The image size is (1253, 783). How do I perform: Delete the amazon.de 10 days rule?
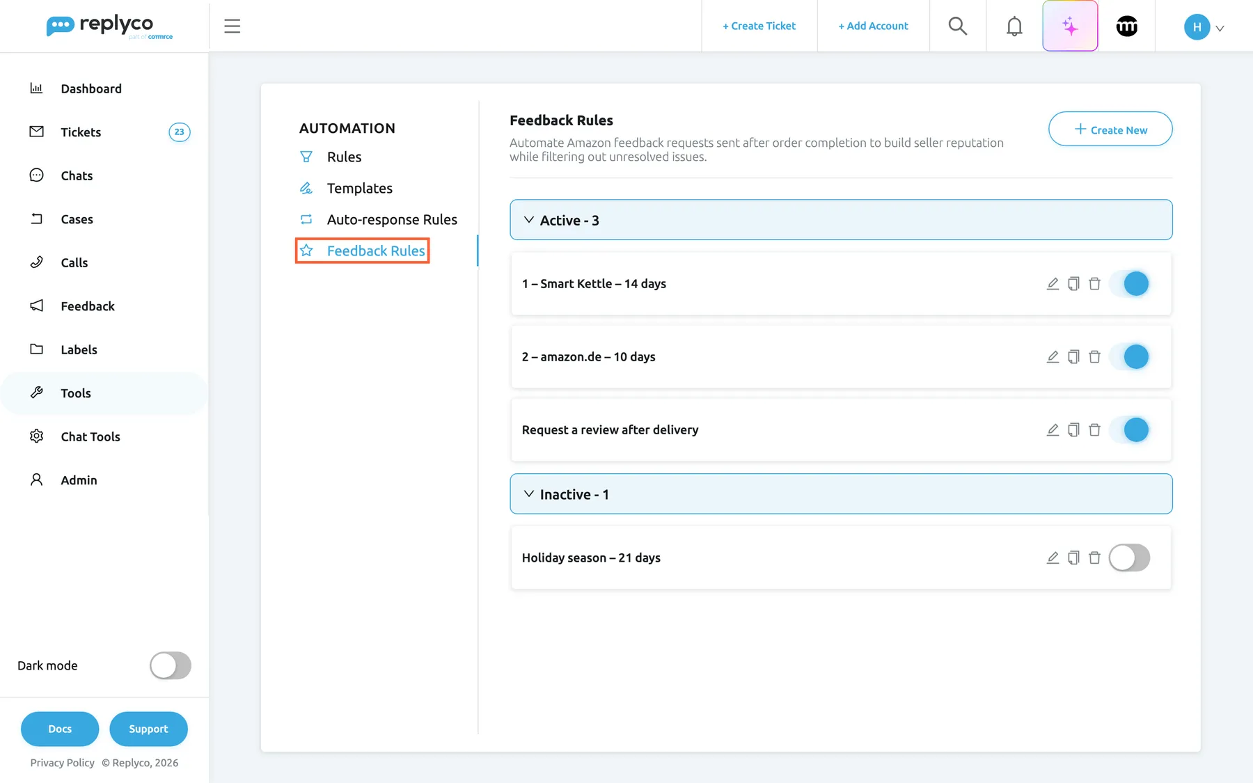1094,357
